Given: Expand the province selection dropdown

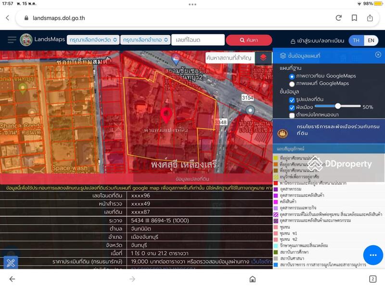Looking at the screenshot, I should pos(92,40).
